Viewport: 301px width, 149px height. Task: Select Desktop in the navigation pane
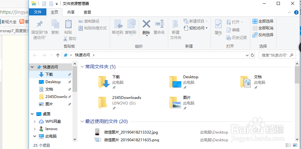[x=51, y=82]
